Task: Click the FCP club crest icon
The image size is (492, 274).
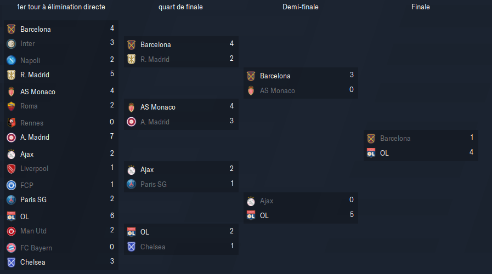Action: [12, 185]
